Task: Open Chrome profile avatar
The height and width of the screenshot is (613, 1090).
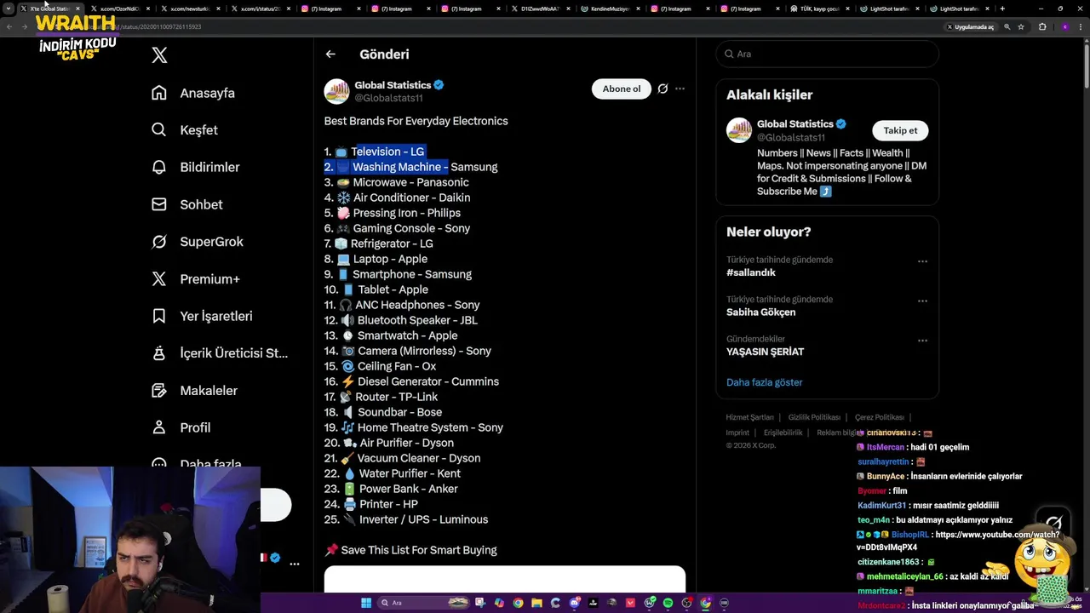Action: (1064, 26)
